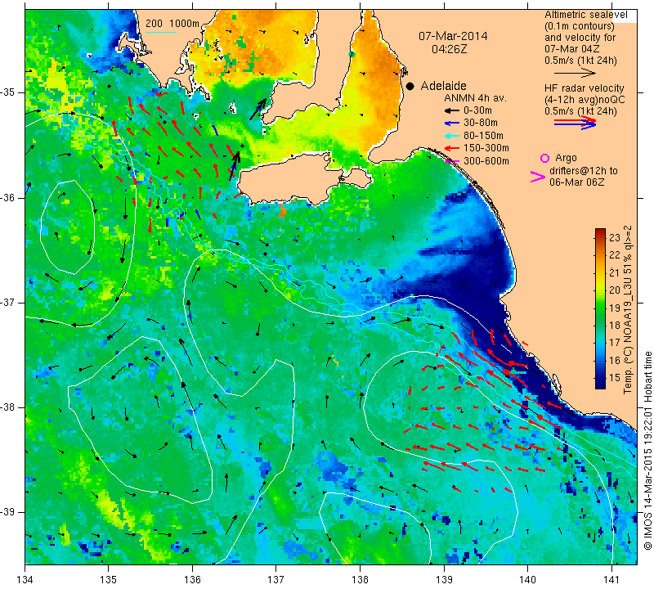Image resolution: width=654 pixels, height=589 pixels.
Task: Click the -38 latitude axis label
Action: coord(9,407)
